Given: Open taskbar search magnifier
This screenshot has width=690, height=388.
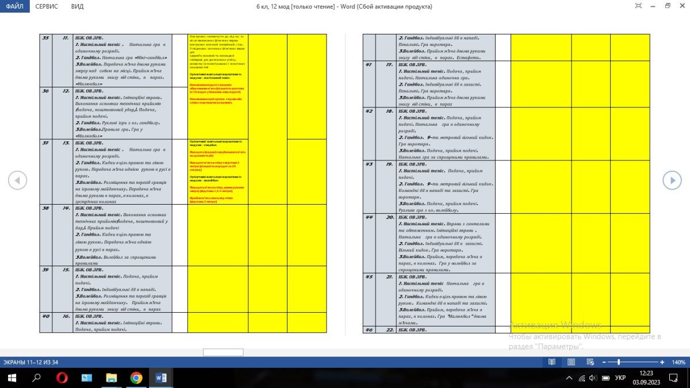Looking at the screenshot, I should click(x=36, y=378).
